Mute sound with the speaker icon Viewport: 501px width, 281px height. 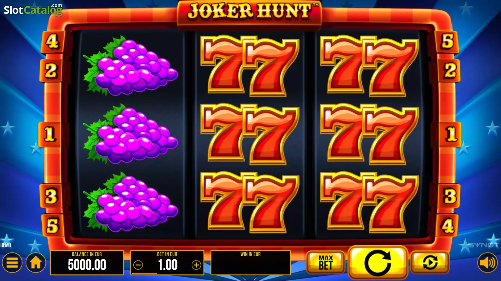point(487,263)
